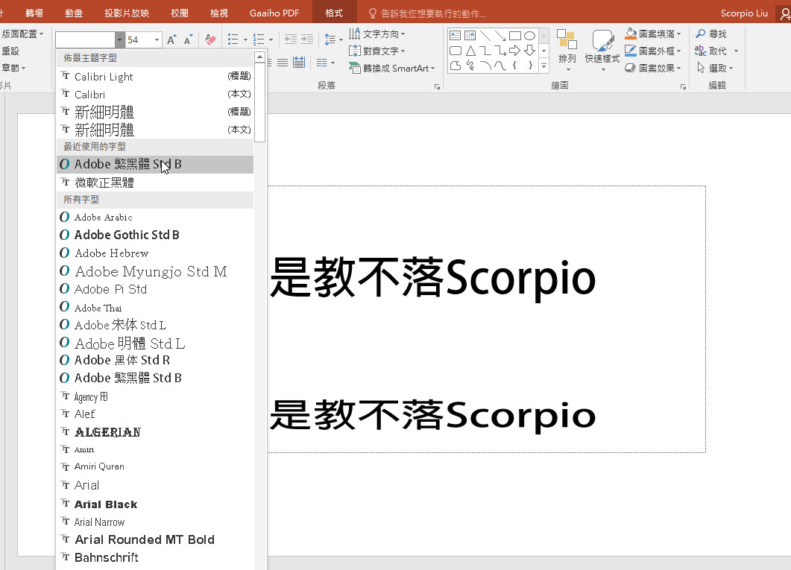
Task: Clear all formatting with eraser icon
Action: tap(210, 39)
